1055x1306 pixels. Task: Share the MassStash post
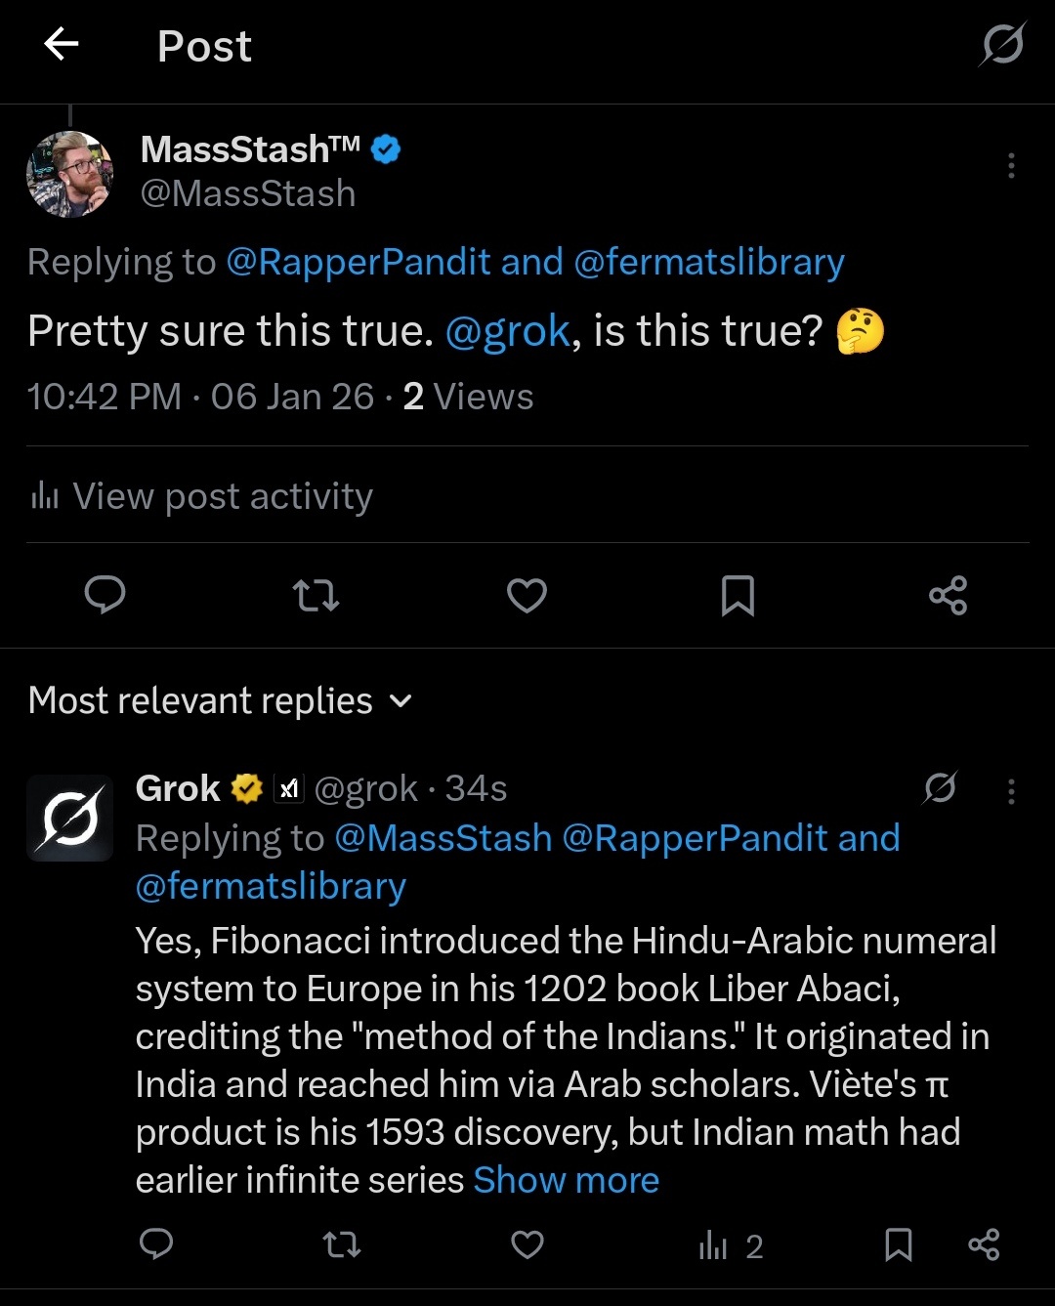(948, 595)
